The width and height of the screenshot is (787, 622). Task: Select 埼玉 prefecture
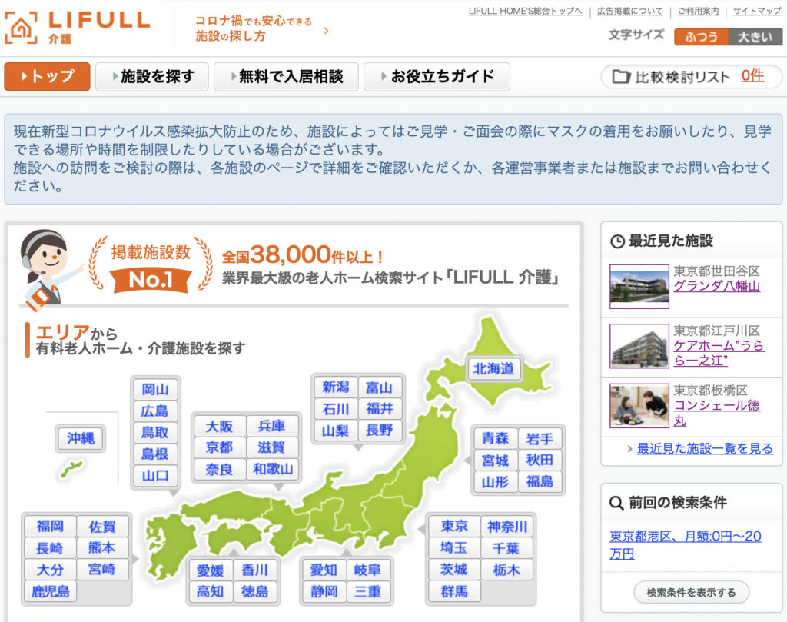[454, 547]
